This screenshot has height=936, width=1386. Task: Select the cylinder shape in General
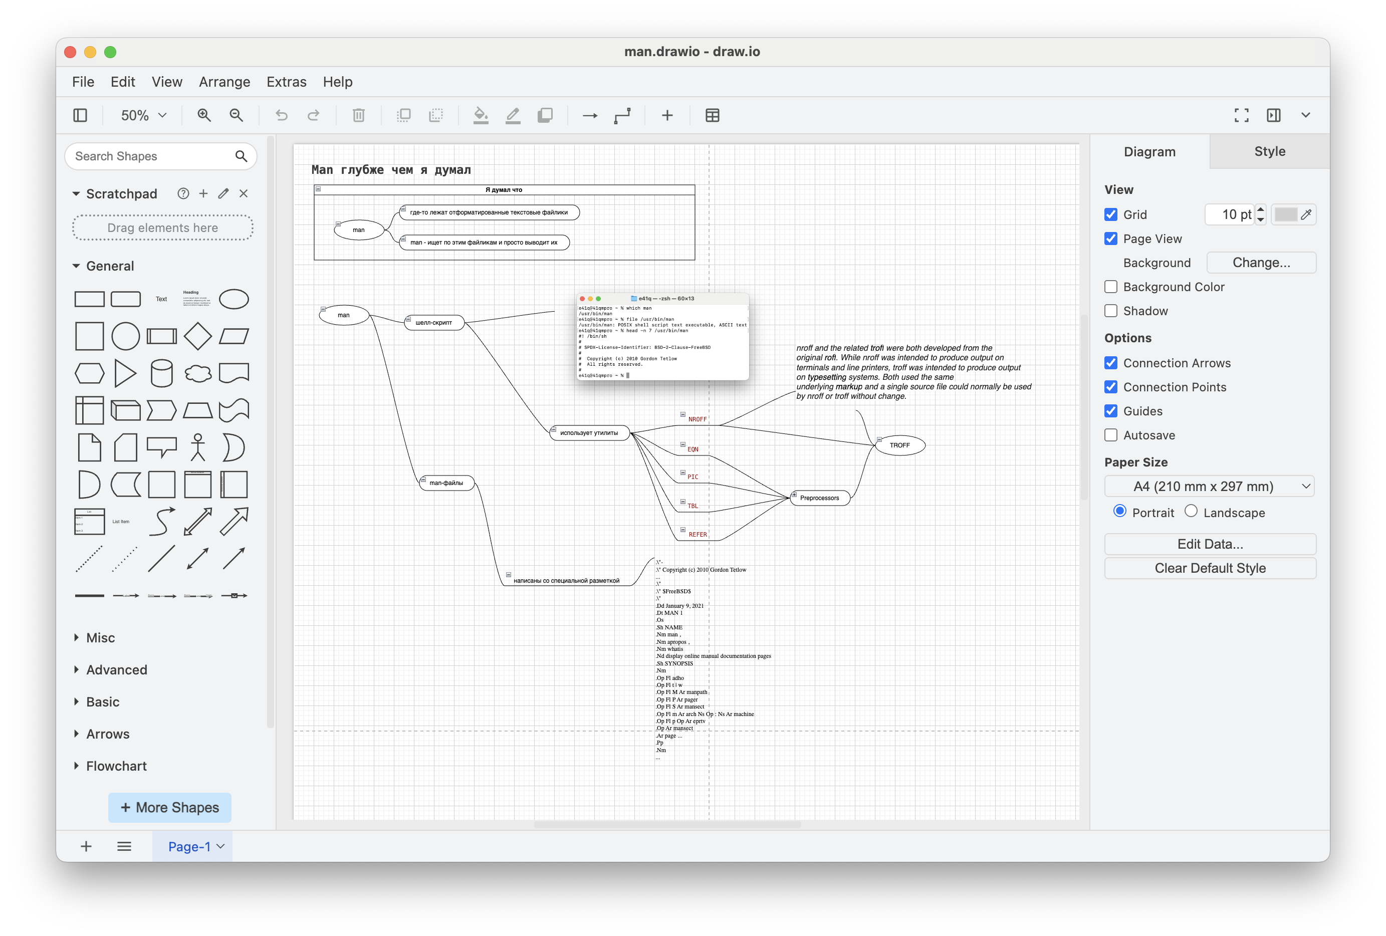click(x=162, y=373)
